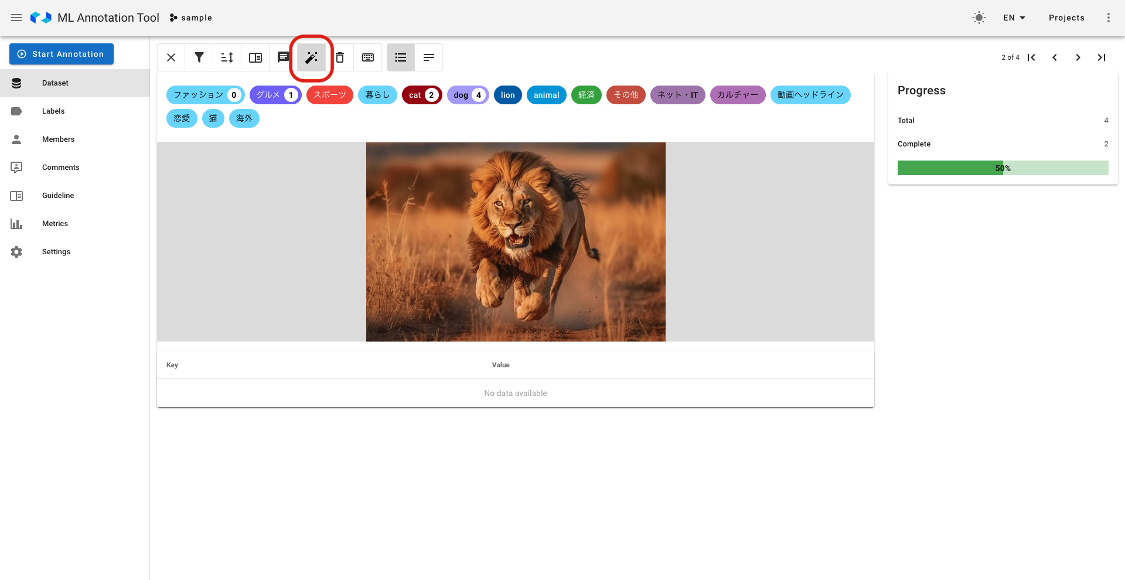Click the '2 of 4' page indicator
Viewport: 1125px width, 580px height.
1010,57
